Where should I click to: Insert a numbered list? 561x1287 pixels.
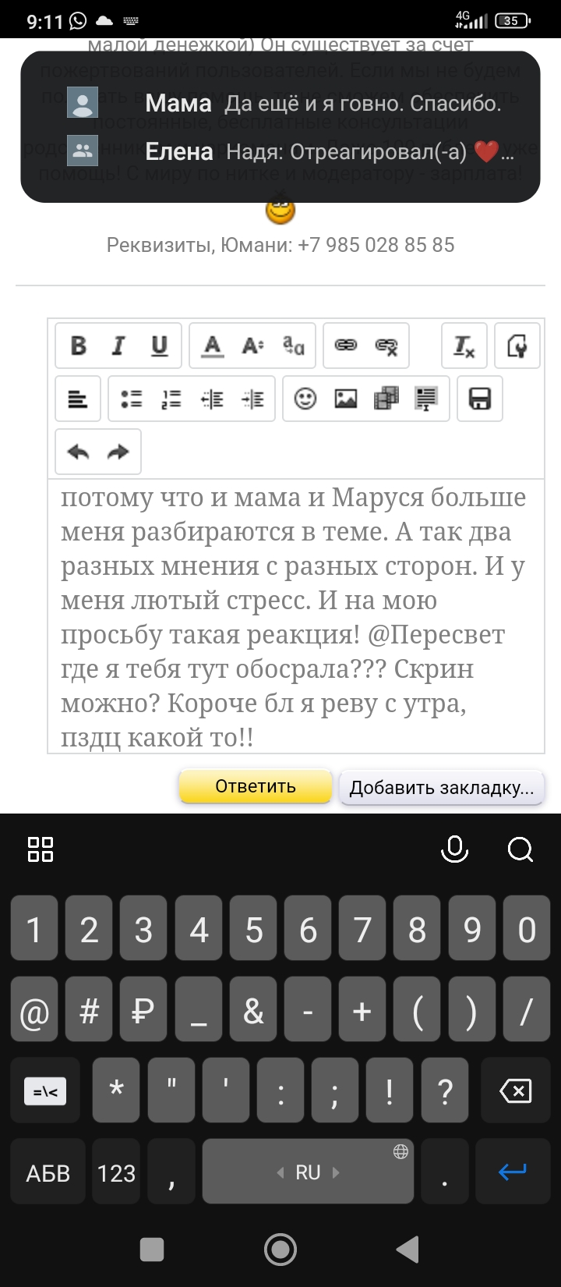click(171, 399)
